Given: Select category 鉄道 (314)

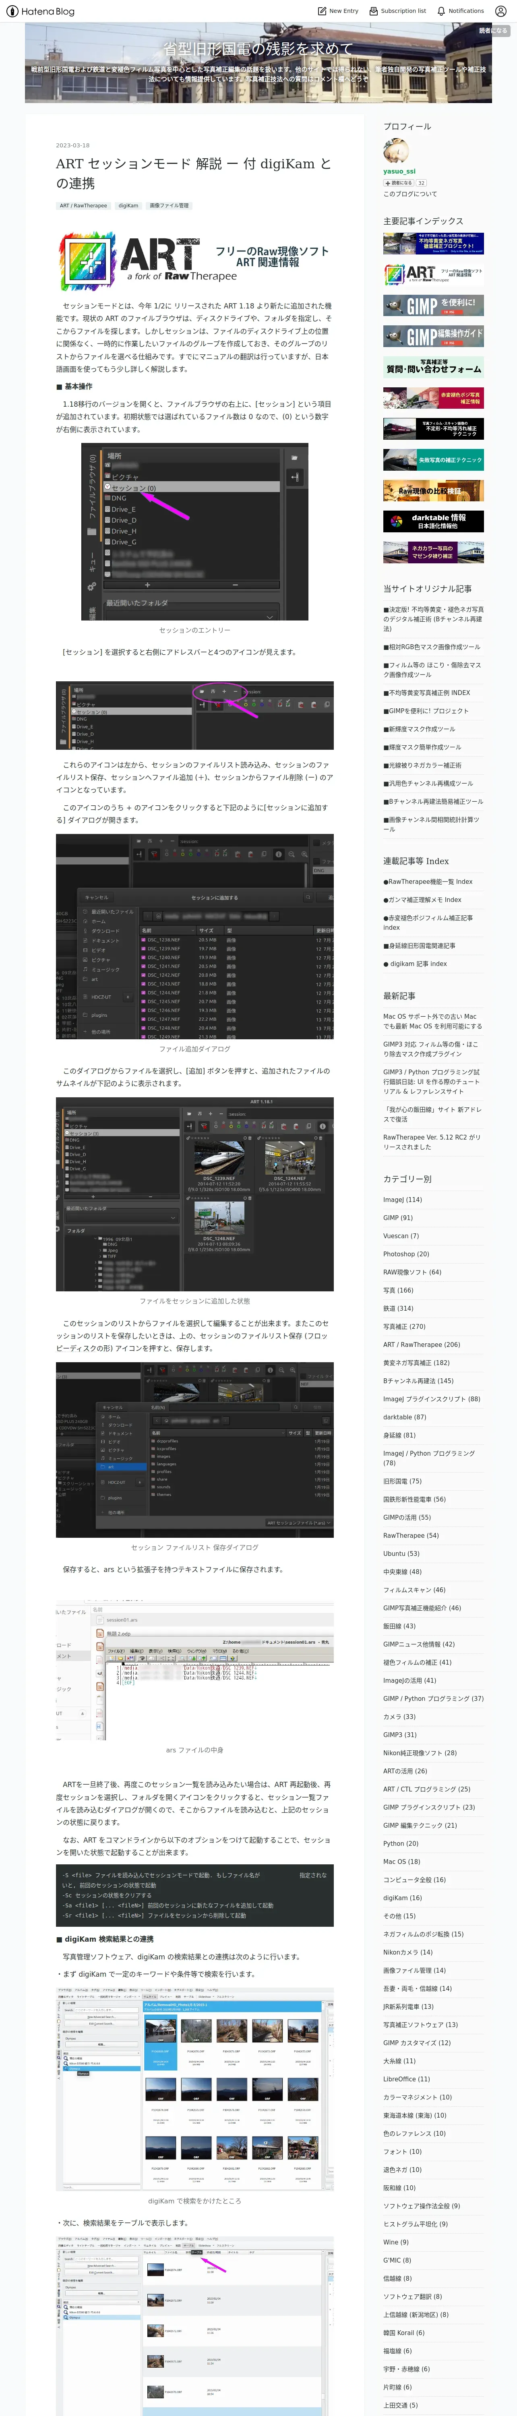Looking at the screenshot, I should 398,1308.
